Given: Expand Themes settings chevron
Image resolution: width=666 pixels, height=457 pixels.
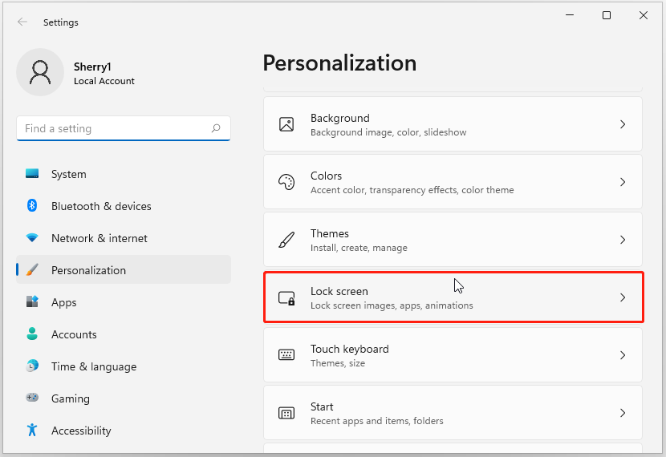Looking at the screenshot, I should tap(623, 240).
